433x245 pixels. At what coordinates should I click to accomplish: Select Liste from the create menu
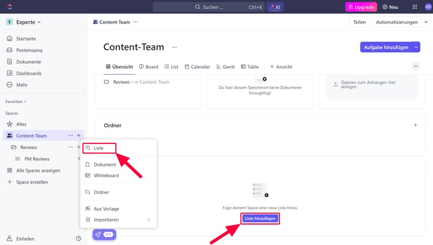[x=99, y=148]
